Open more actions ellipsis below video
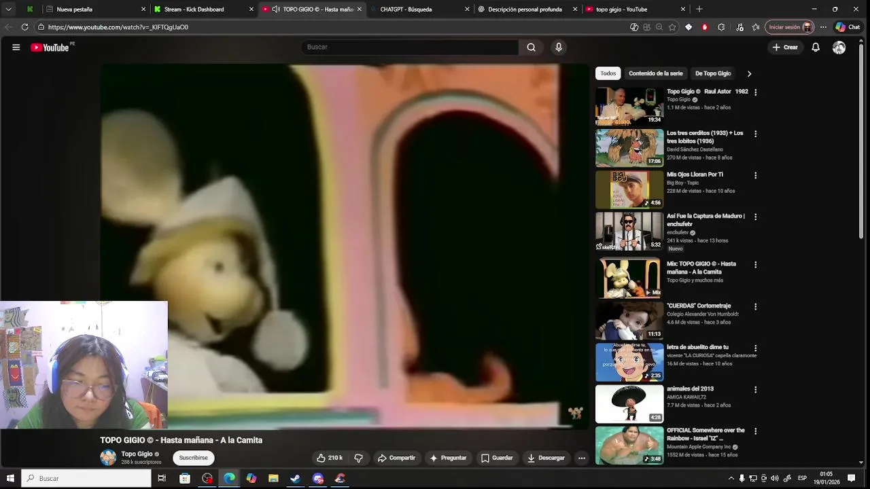Screen dimensions: 870x489 [582, 458]
